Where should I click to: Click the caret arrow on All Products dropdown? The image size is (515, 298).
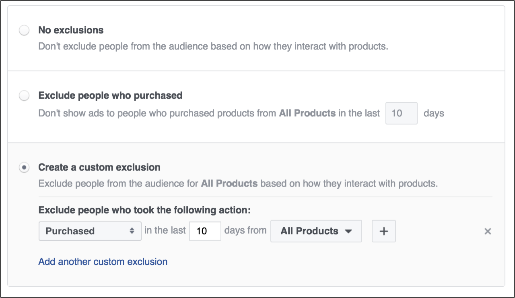(x=348, y=231)
